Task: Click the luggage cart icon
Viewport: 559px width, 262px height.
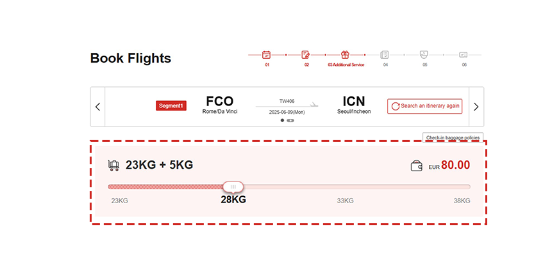Action: (114, 166)
